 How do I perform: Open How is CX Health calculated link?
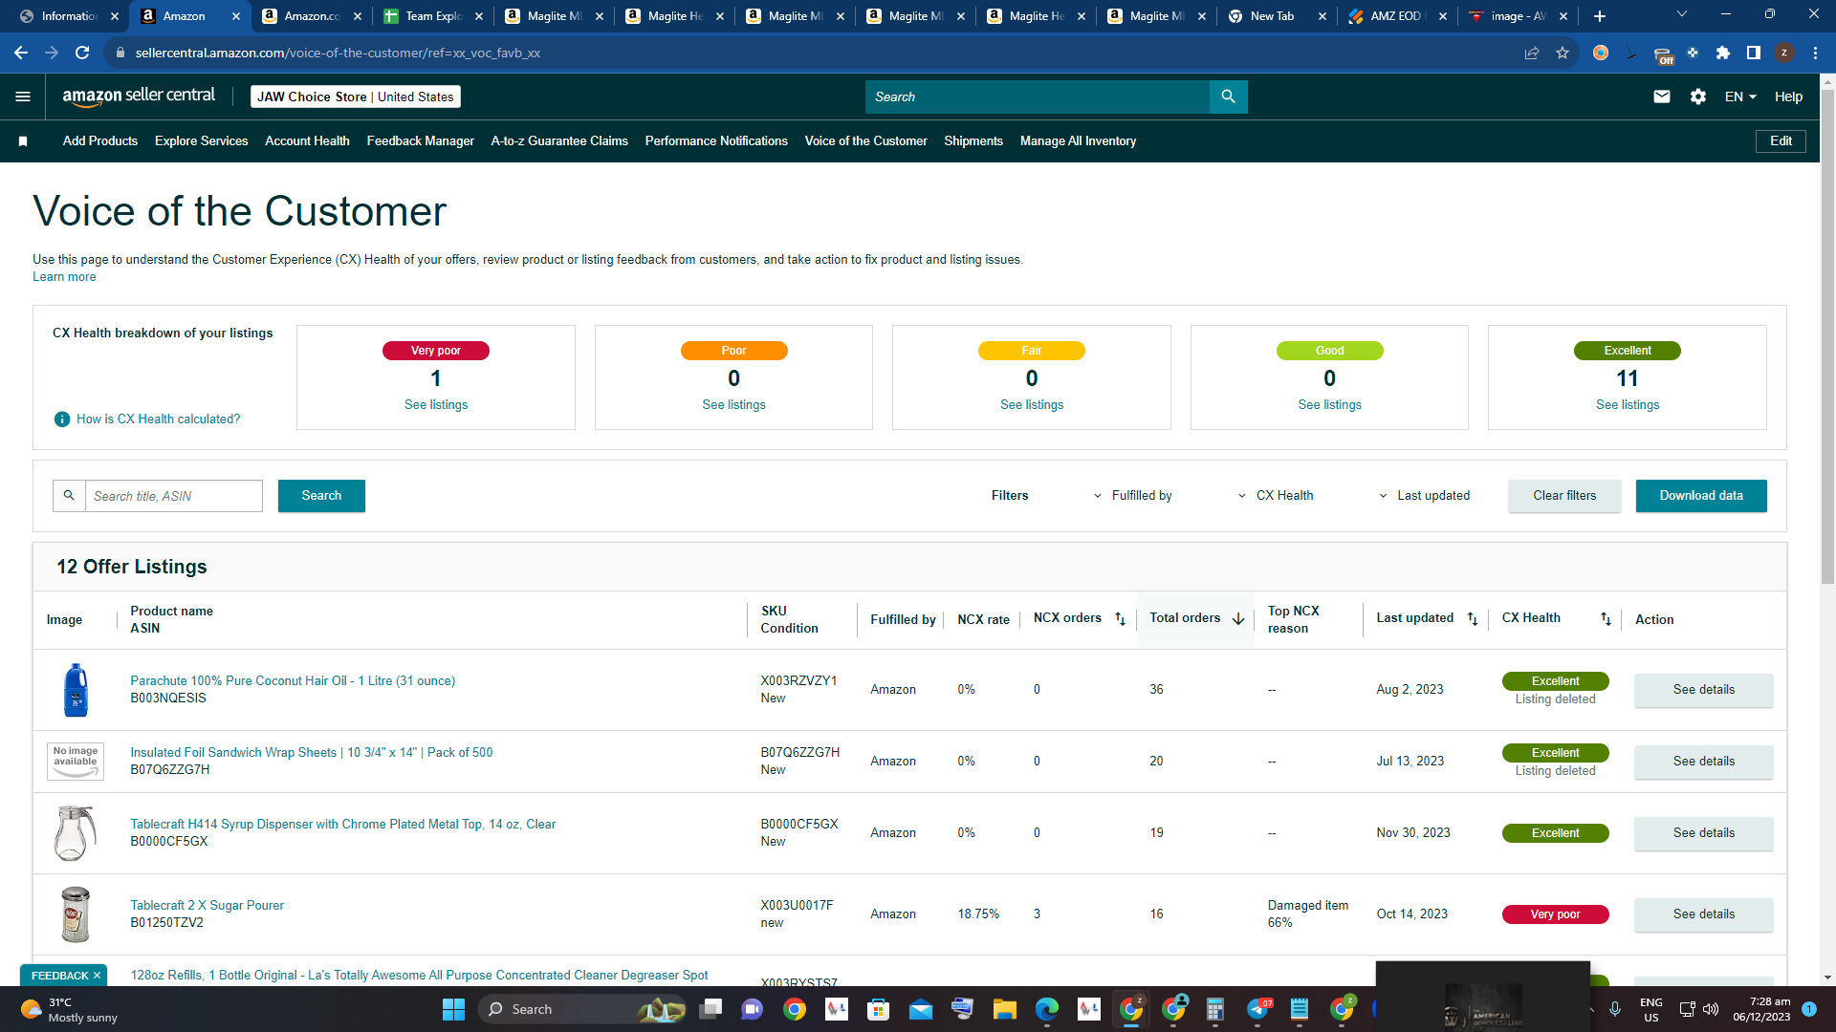159,419
